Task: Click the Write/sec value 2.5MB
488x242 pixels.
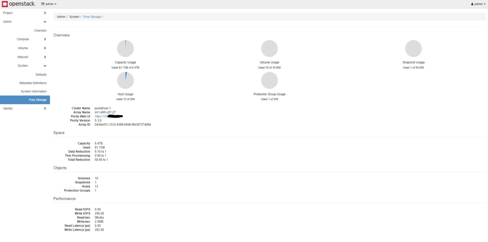Action: point(99,222)
